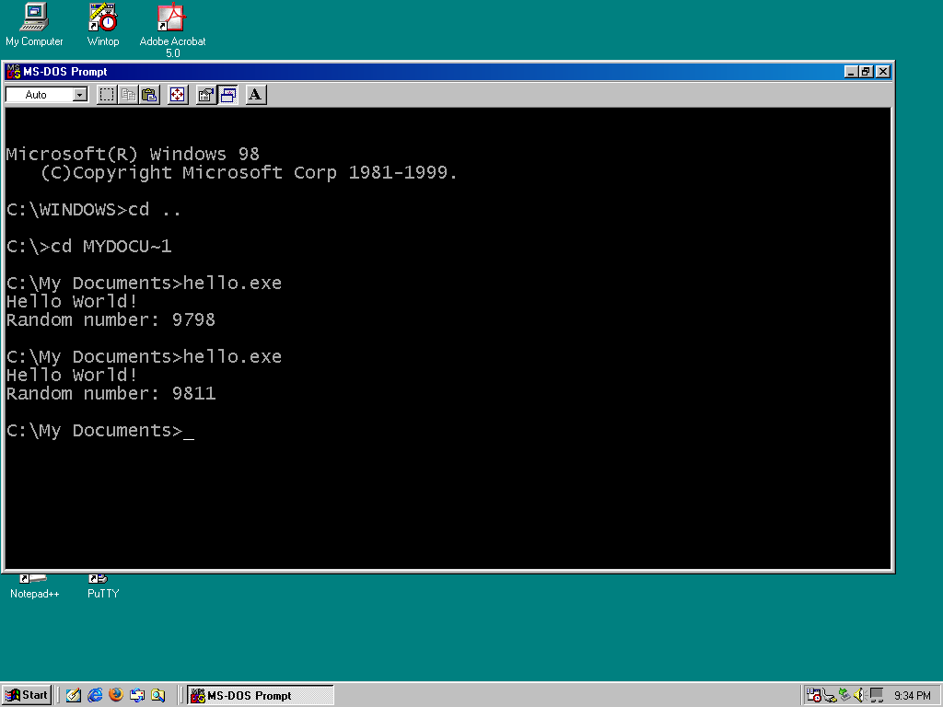Screen dimensions: 943x707
Task: Click the green arrow tray icon
Action: coord(845,696)
